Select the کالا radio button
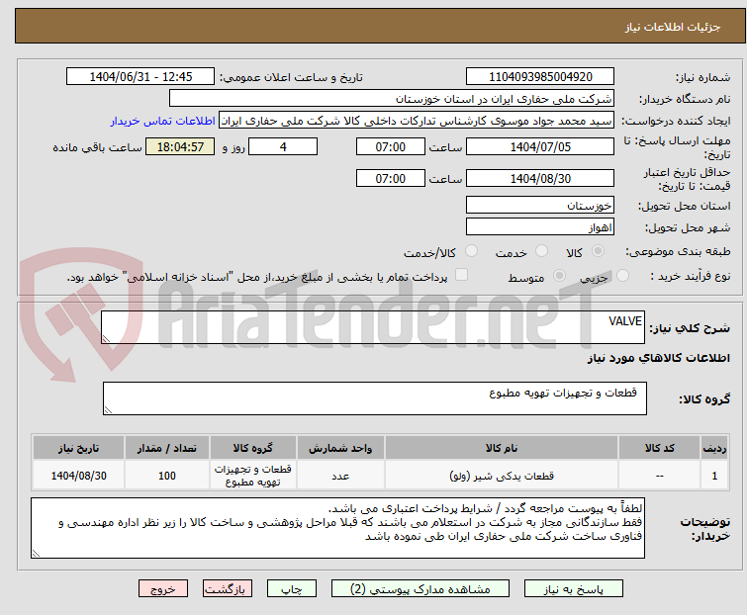The image size is (747, 615). click(598, 251)
